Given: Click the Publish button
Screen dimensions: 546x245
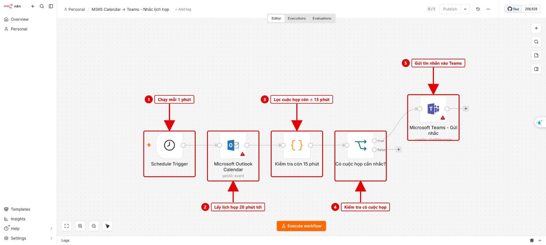Looking at the screenshot, I should point(450,9).
